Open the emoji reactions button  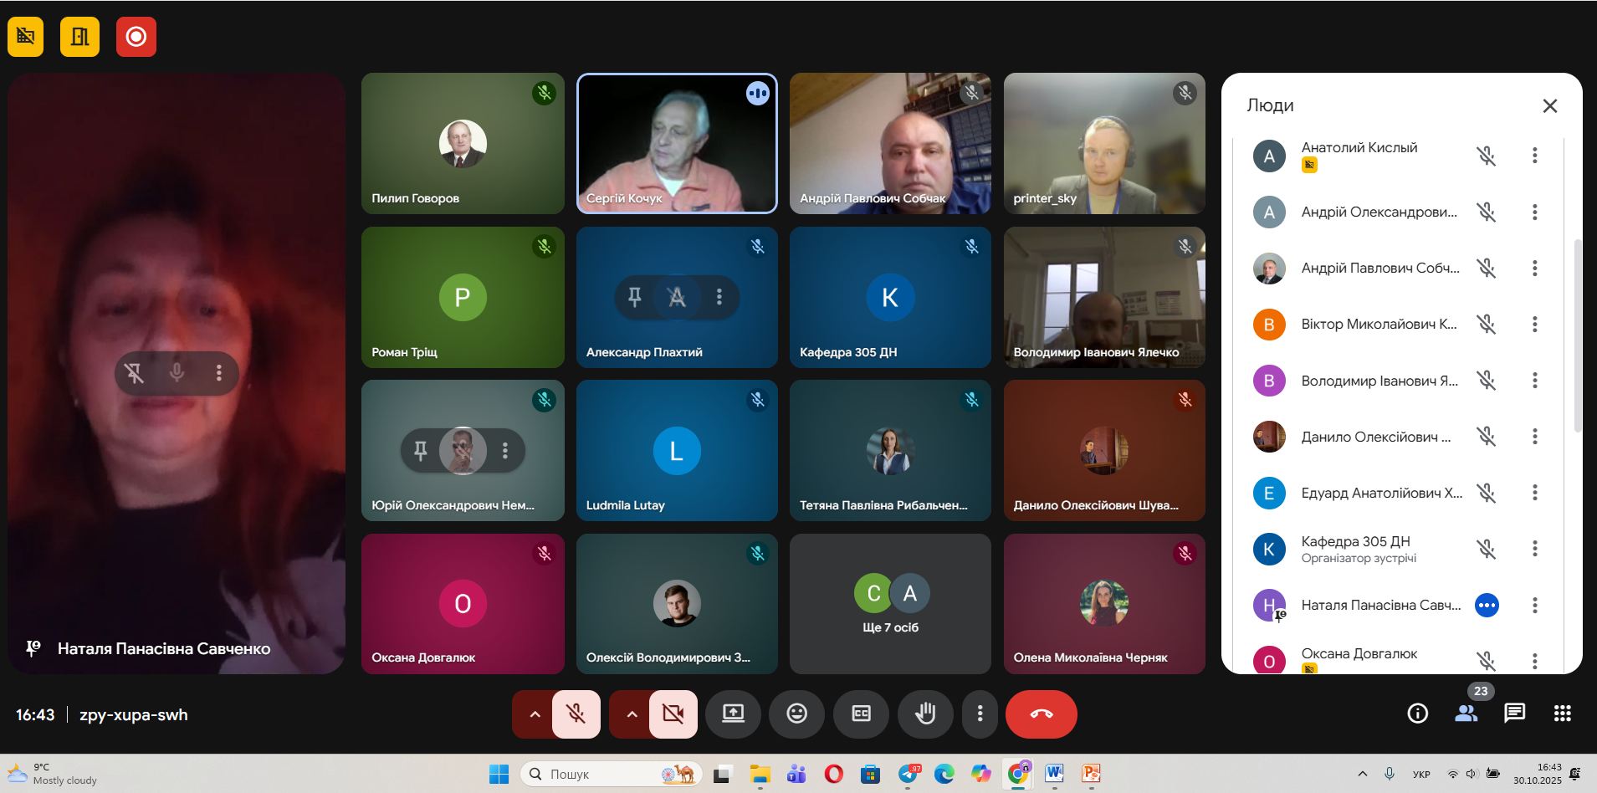[x=796, y=714]
